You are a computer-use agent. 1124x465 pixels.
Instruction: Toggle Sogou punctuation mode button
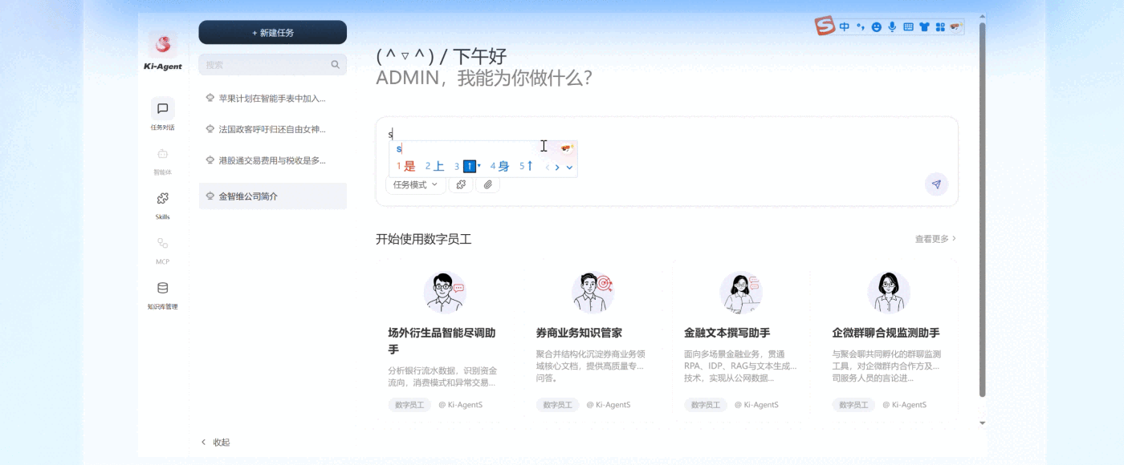[x=861, y=27]
